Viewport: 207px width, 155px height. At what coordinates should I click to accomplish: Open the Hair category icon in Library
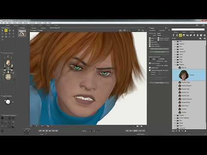(184, 35)
